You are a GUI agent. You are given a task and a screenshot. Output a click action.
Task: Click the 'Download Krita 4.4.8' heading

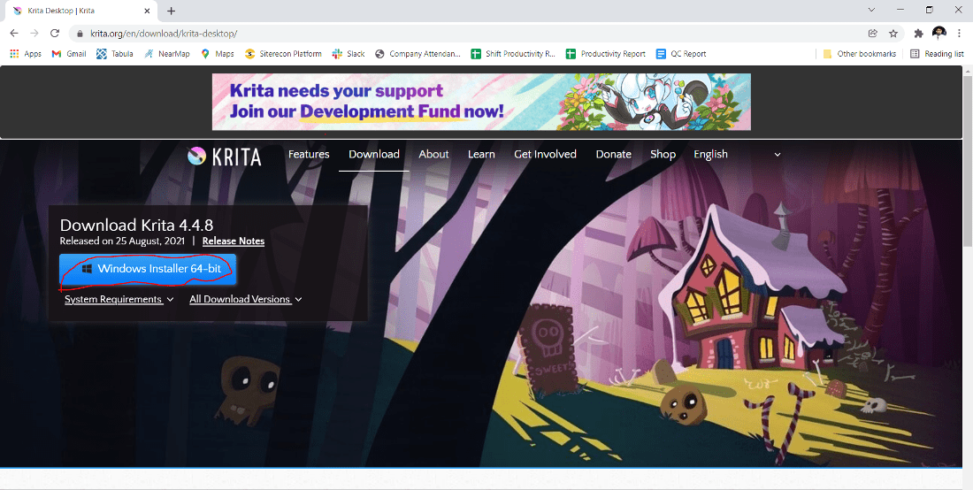136,226
